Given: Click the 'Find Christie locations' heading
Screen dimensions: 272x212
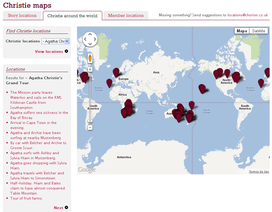Looking at the screenshot, I should 28,31.
